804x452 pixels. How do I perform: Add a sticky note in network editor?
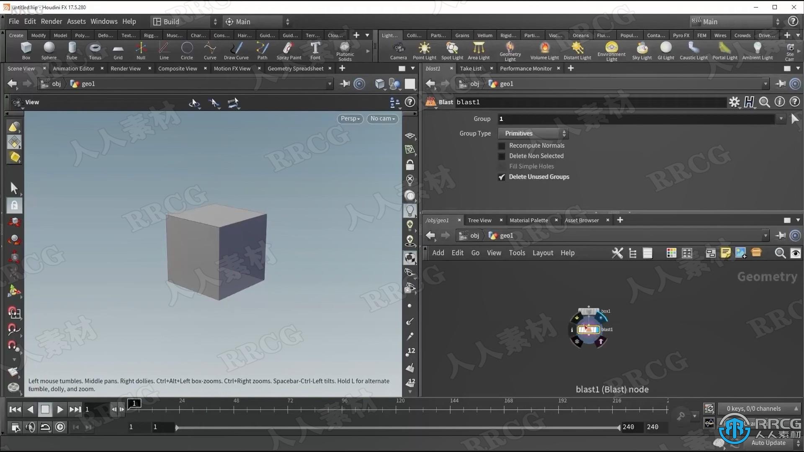726,253
